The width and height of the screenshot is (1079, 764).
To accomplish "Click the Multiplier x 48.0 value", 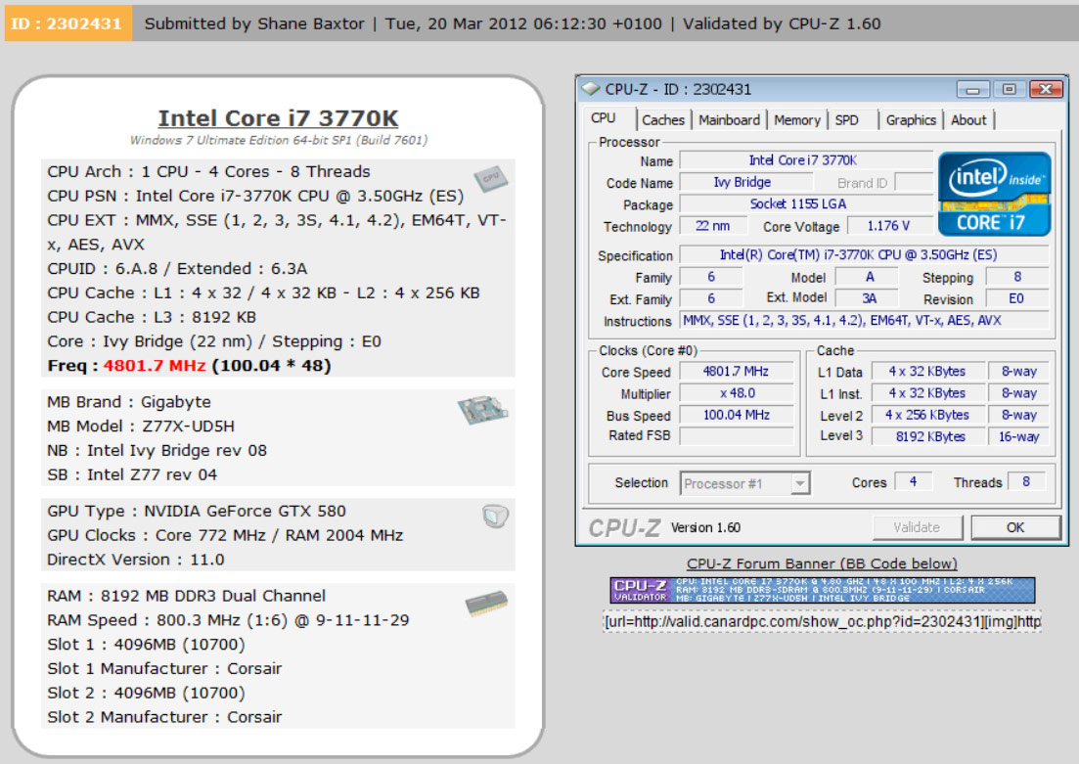I will click(737, 393).
